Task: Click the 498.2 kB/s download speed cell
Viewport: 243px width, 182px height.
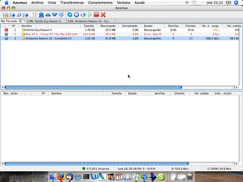Action: 212,38
